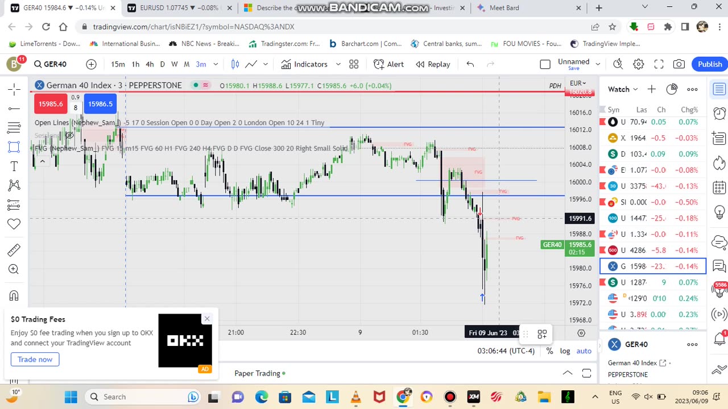
Task: Click the red sell price 15985.6 button
Action: tap(51, 104)
